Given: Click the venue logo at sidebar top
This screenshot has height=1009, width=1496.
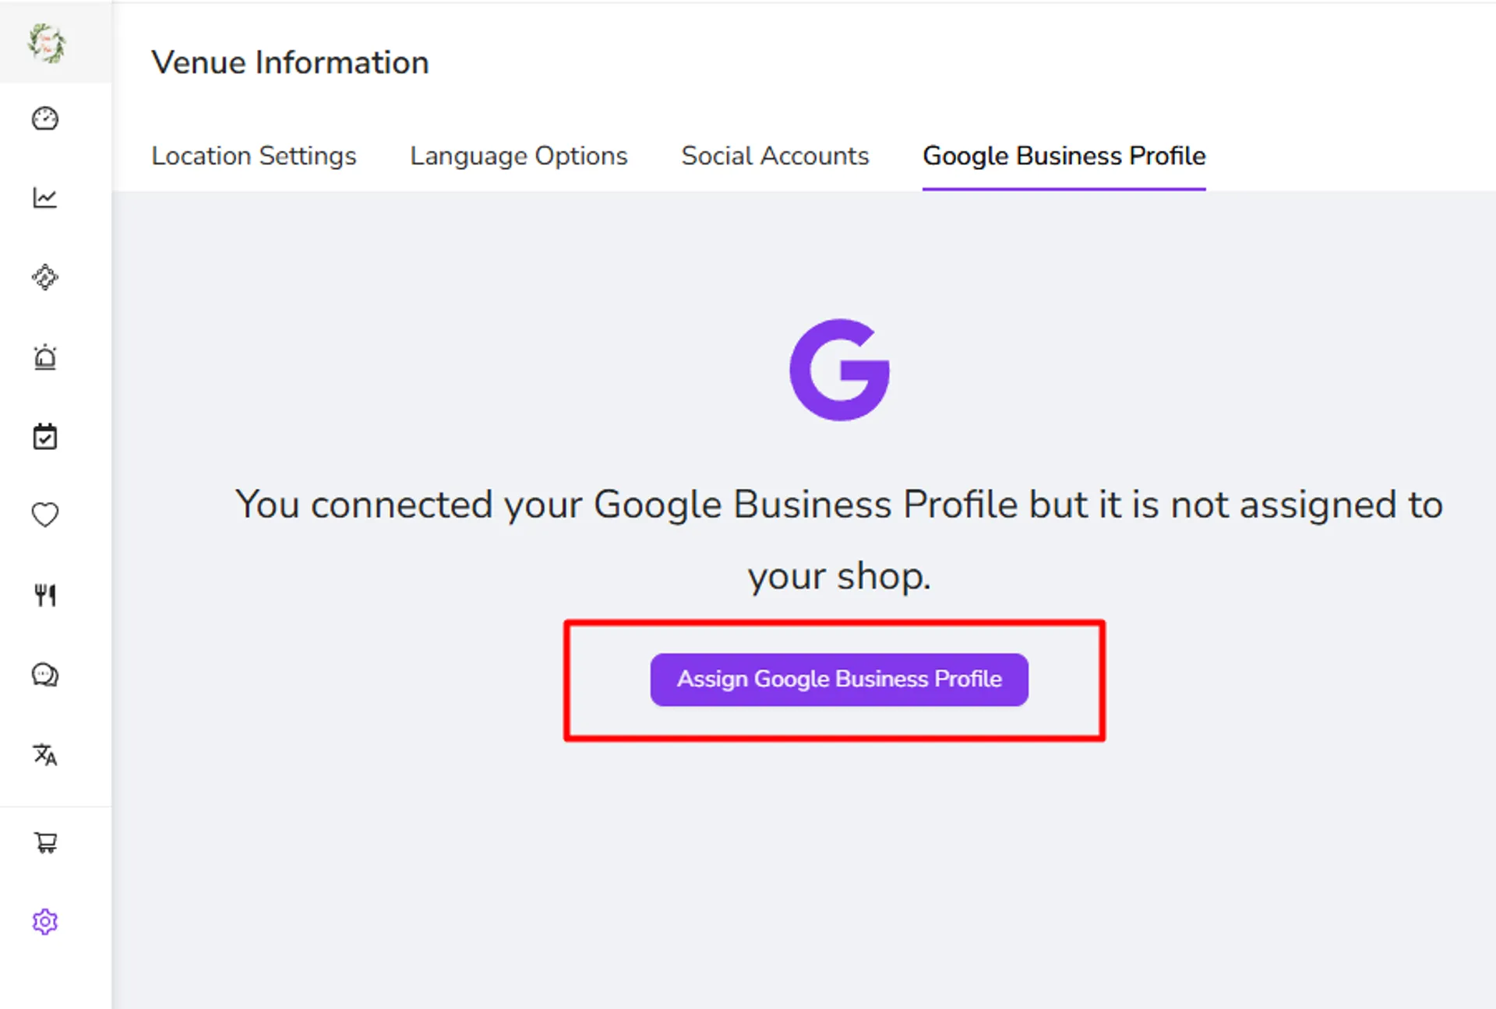Looking at the screenshot, I should pyautogui.click(x=47, y=43).
